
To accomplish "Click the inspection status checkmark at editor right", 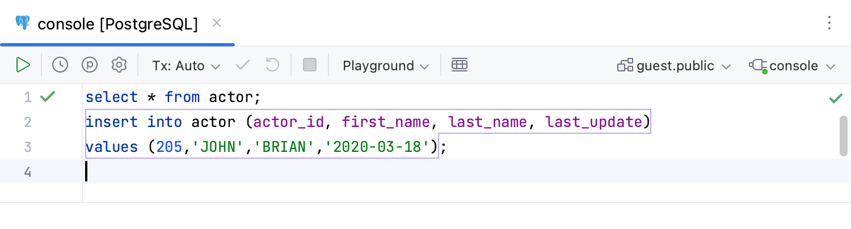I will (x=835, y=99).
